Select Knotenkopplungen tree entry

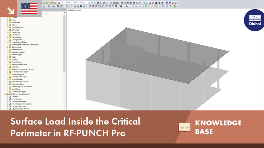19,92
